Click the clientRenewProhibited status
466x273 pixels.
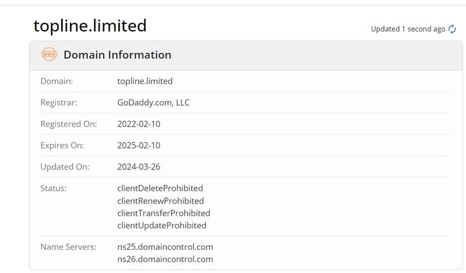coord(161,201)
